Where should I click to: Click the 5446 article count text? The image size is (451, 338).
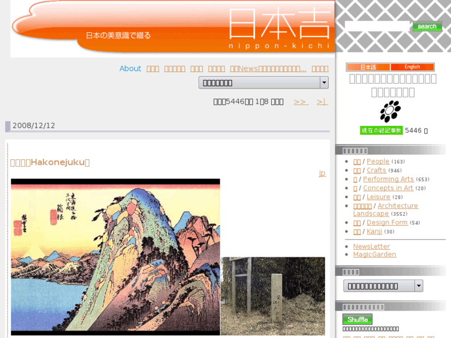pos(413,130)
